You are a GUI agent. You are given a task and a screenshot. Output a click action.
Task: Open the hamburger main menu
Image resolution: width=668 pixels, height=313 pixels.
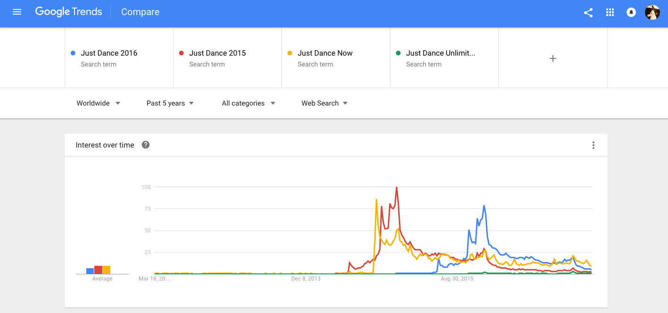click(17, 12)
